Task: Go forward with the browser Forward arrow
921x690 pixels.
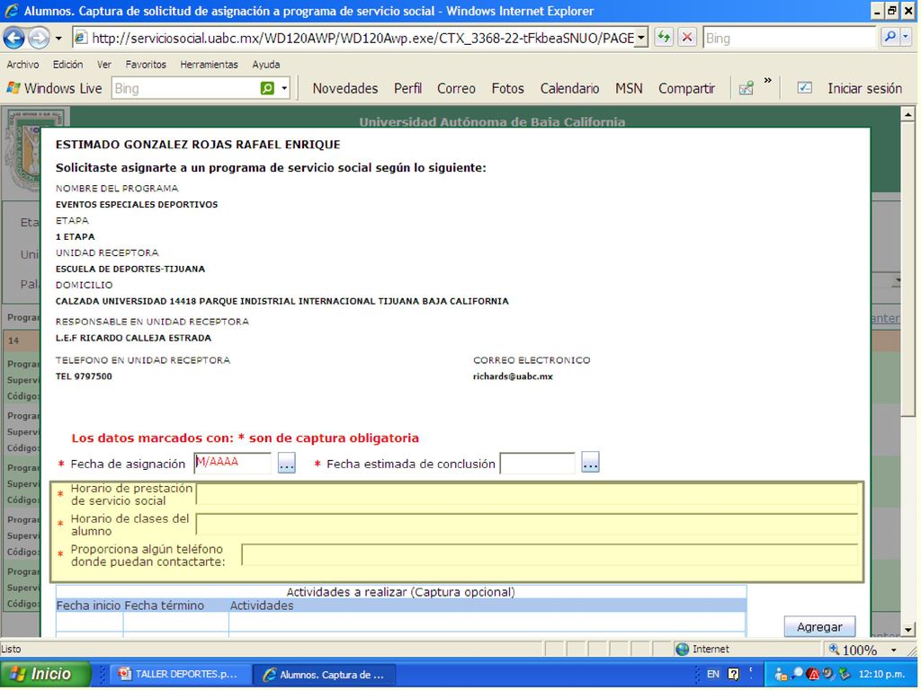Action: (x=39, y=38)
